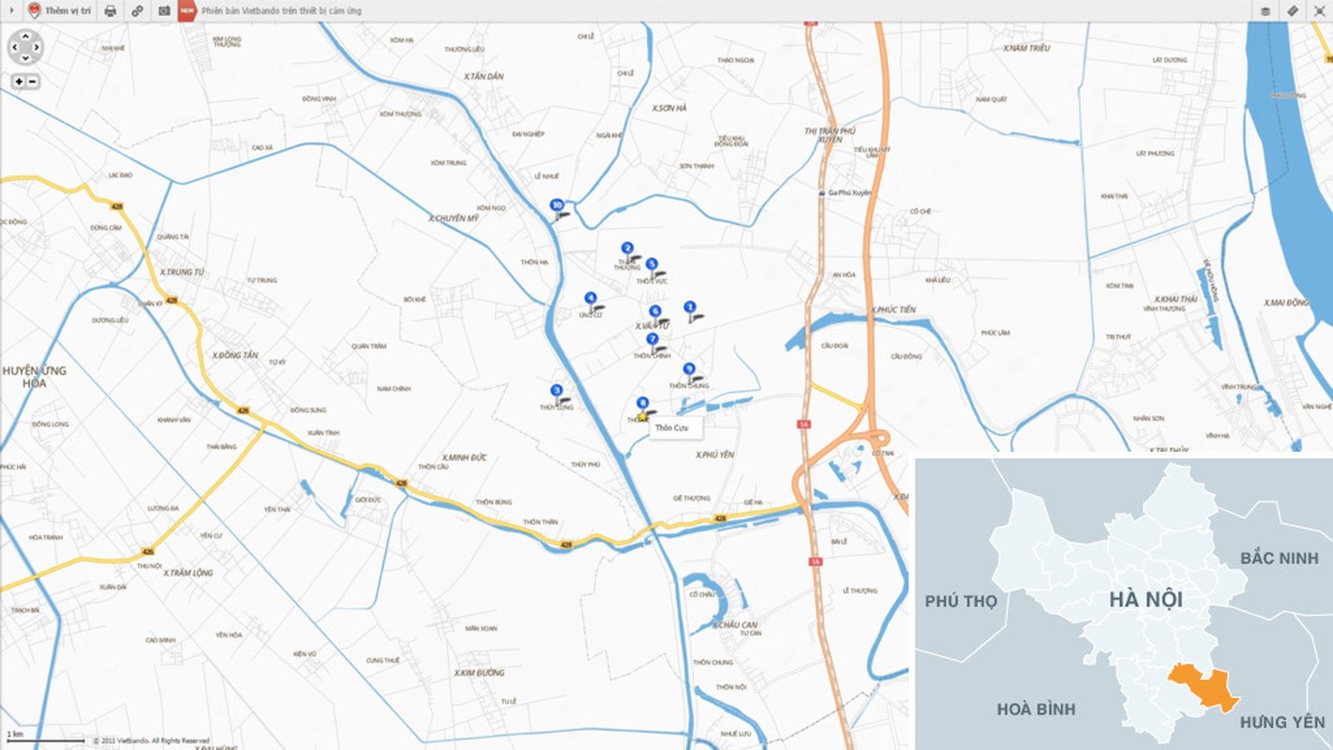Click X.NAM TRIỀU commune label
Image resolution: width=1333 pixels, height=750 pixels.
coord(1026,48)
